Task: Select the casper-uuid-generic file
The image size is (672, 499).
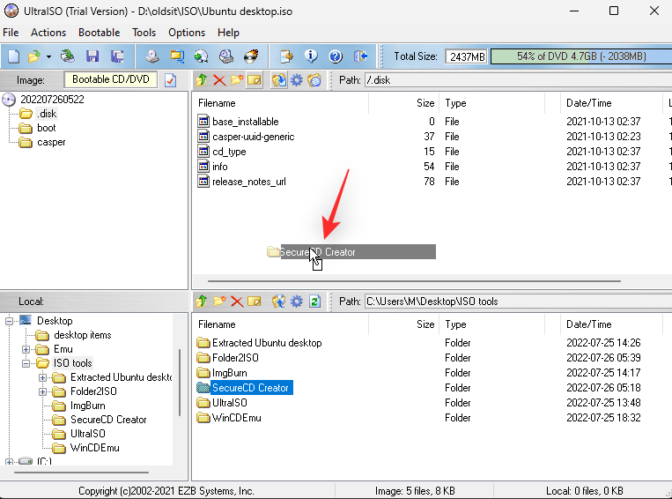Action: click(x=254, y=137)
